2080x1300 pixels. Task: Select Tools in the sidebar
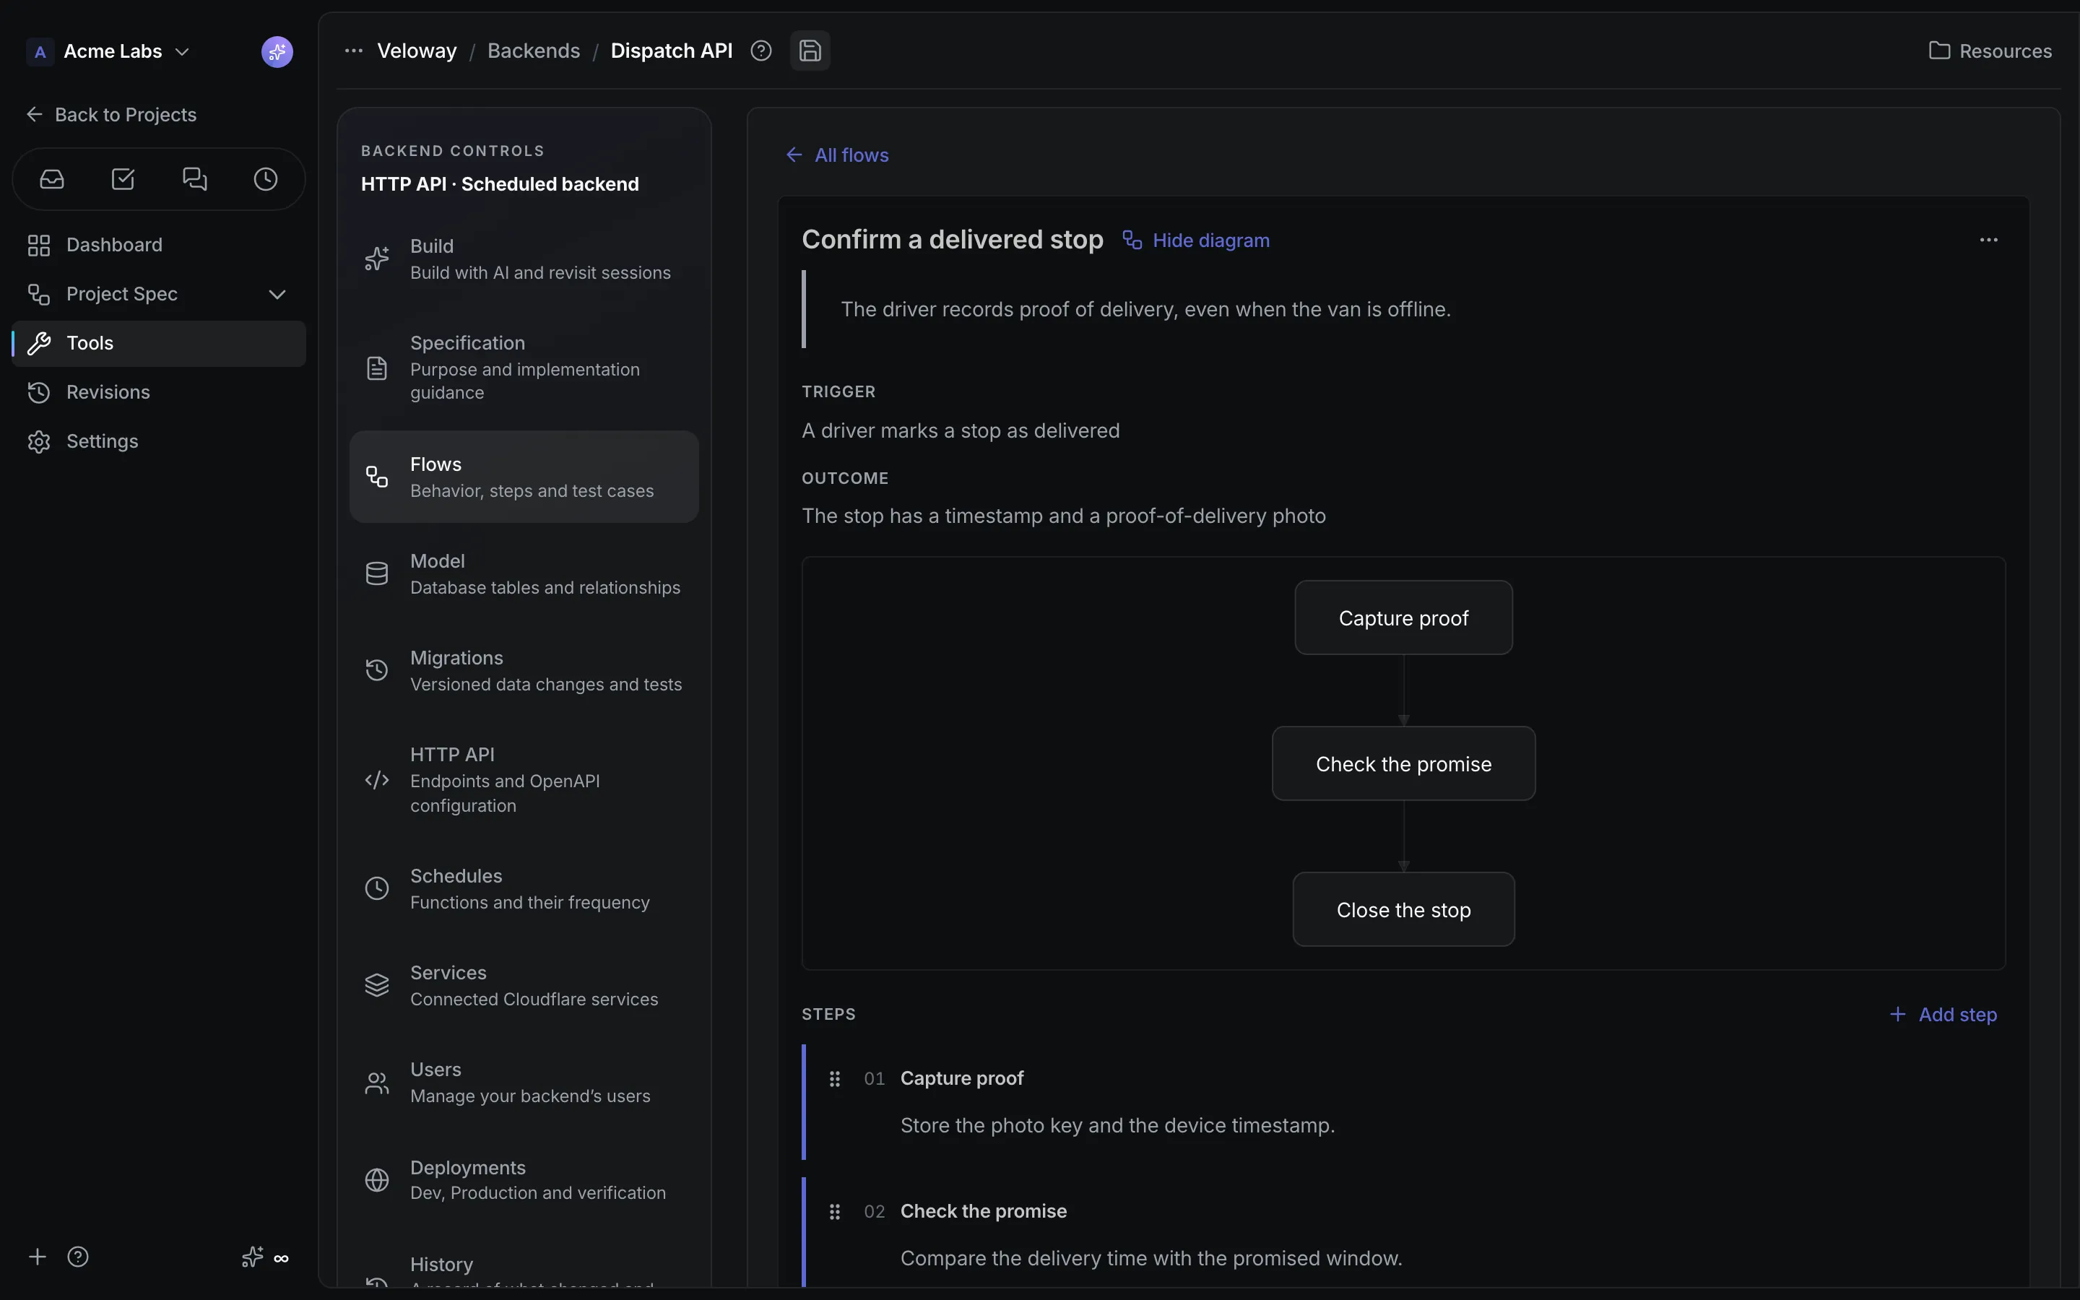point(158,343)
